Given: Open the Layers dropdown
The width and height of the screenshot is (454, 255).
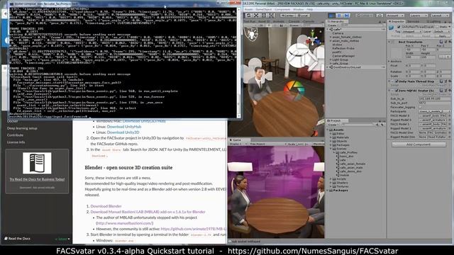Looking at the screenshot, I should click(x=419, y=16).
